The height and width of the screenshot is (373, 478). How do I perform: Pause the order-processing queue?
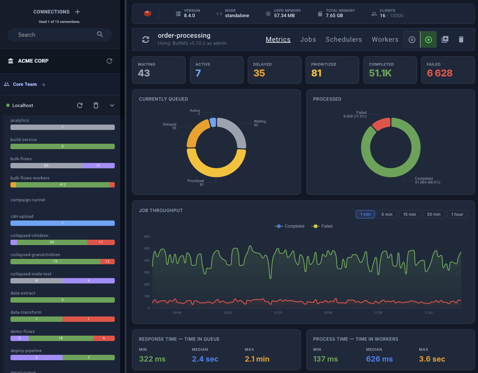[412, 39]
